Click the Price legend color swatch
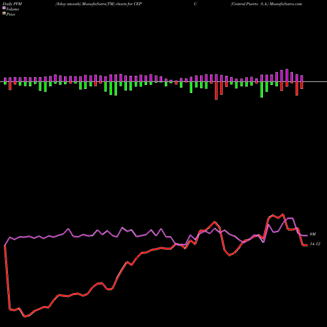This screenshot has height=327, width=327. tap(4, 14)
